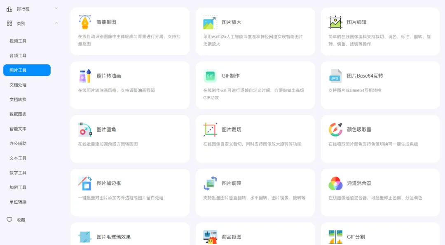Click the 排行榜 label
Image resolution: width=445 pixels, height=245 pixels.
point(23,9)
